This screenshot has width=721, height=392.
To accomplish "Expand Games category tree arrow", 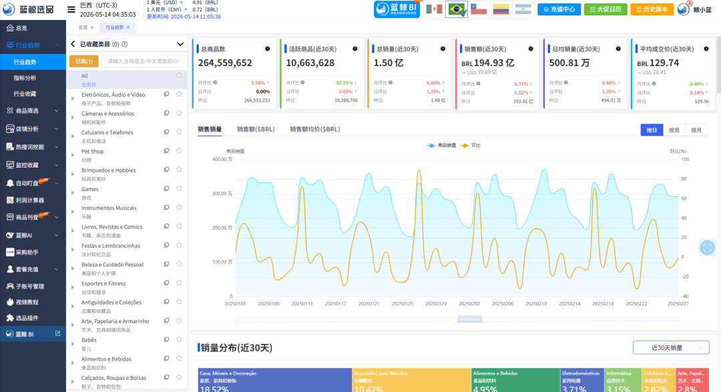I will tap(73, 193).
